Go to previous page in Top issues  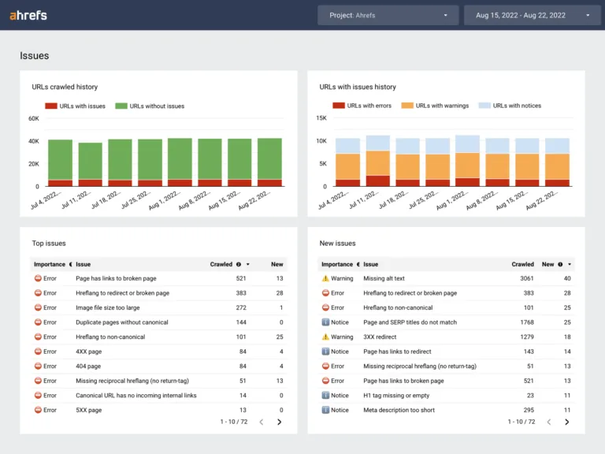[262, 422]
